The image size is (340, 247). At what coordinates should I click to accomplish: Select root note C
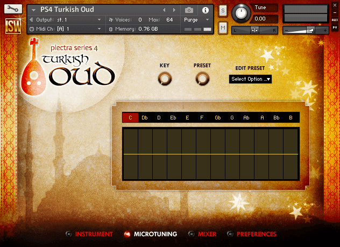(x=130, y=118)
